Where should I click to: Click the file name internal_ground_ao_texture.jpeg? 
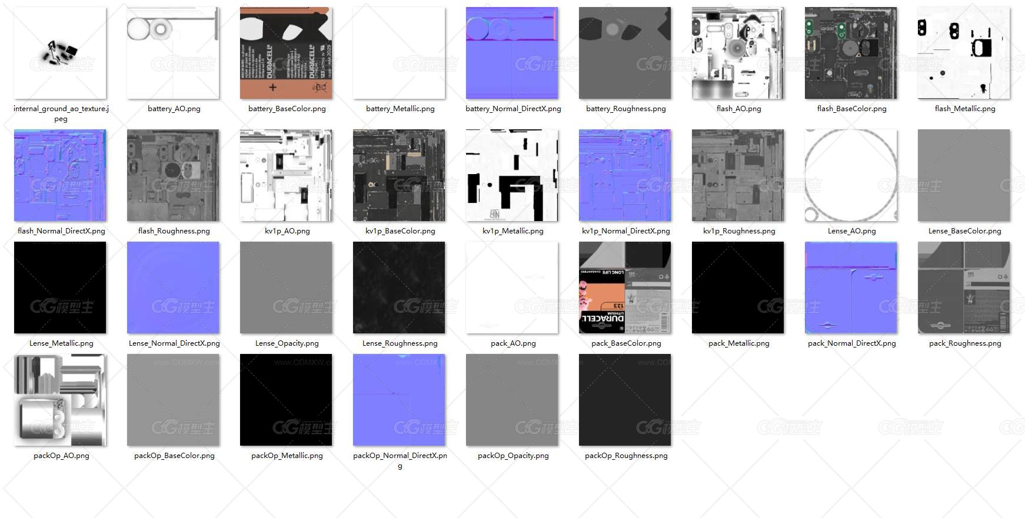pyautogui.click(x=61, y=113)
